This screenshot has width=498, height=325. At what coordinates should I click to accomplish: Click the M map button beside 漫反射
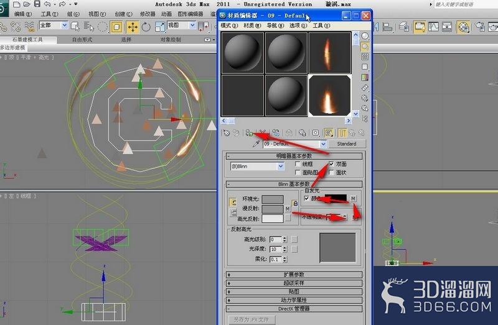point(288,209)
